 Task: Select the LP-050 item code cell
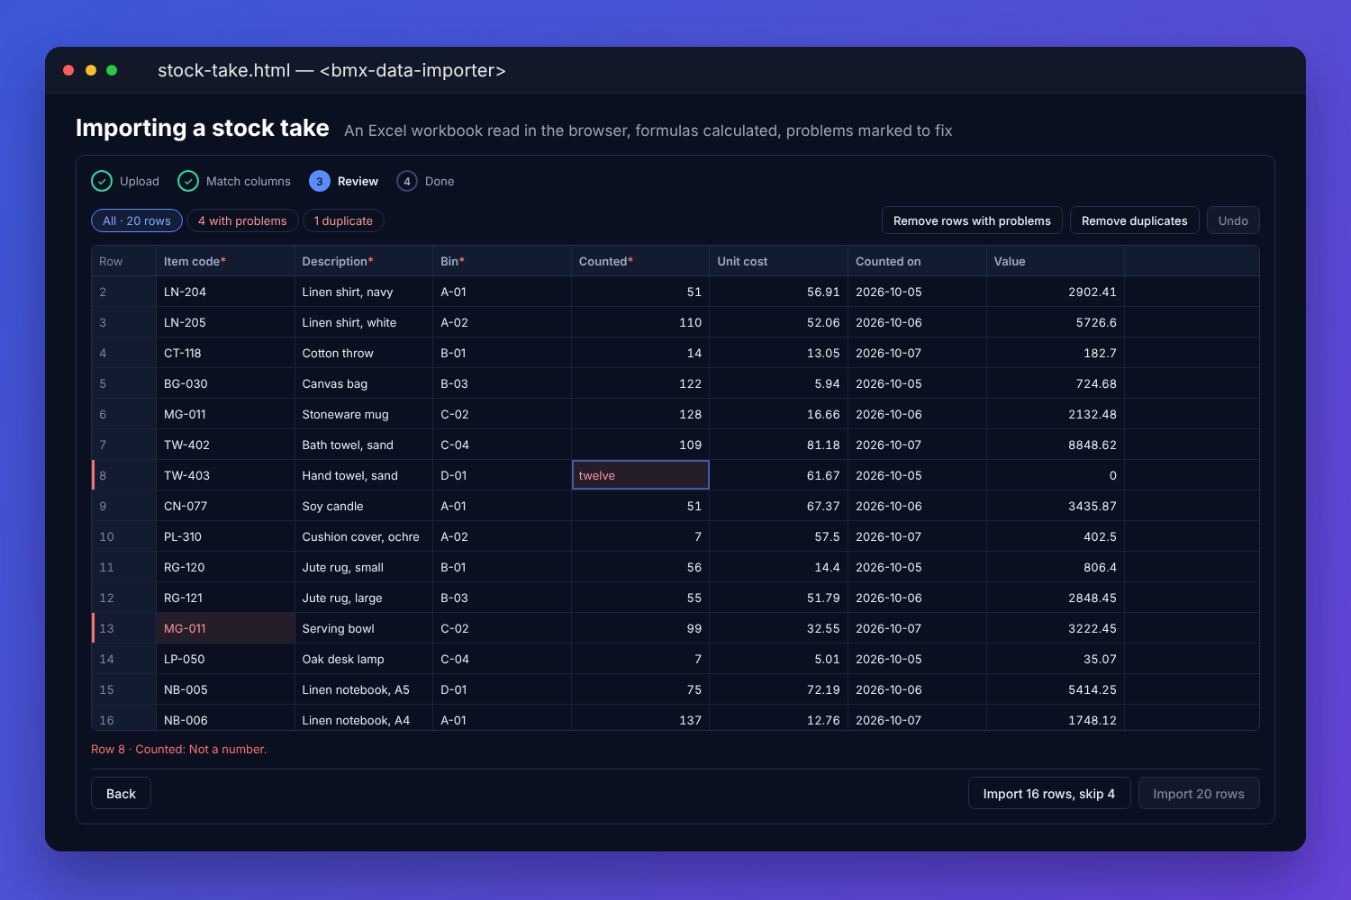click(x=225, y=659)
